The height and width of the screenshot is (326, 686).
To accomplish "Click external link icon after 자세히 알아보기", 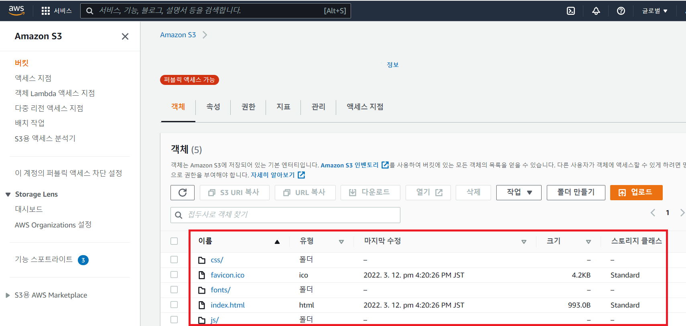I will pyautogui.click(x=301, y=175).
